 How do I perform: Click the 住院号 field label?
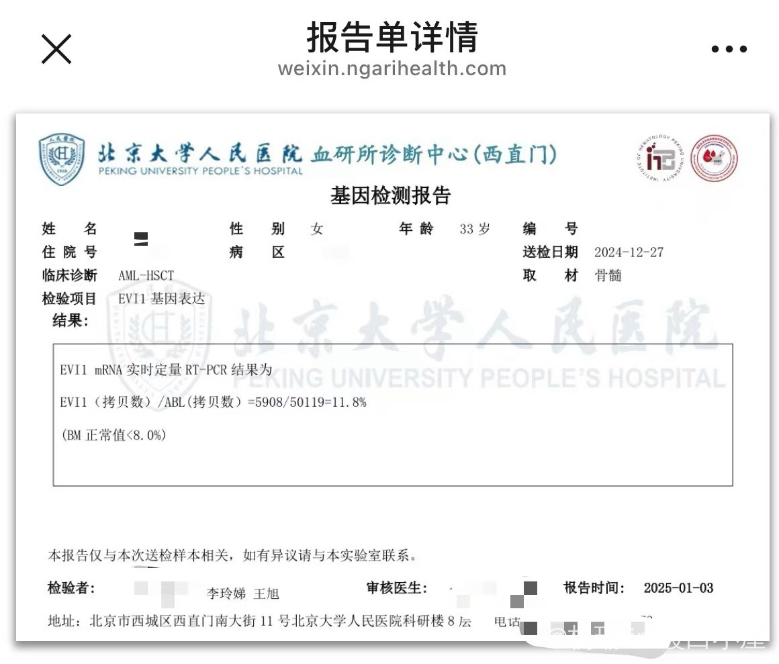click(69, 252)
